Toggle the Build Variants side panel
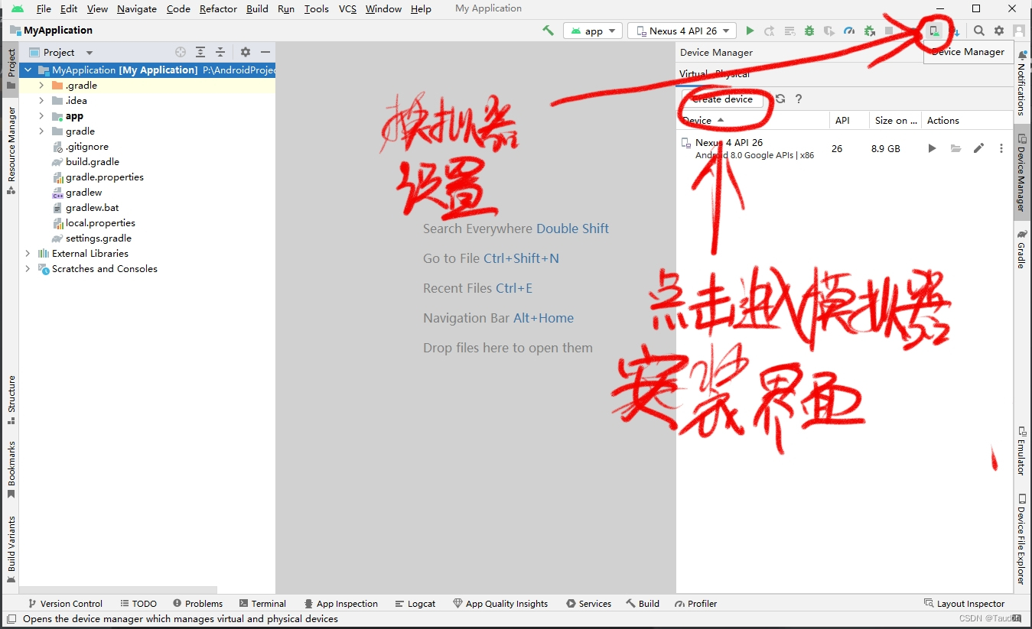Image resolution: width=1032 pixels, height=629 pixels. (11, 550)
